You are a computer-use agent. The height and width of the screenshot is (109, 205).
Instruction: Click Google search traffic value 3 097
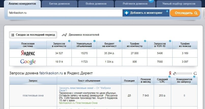coord(185,62)
